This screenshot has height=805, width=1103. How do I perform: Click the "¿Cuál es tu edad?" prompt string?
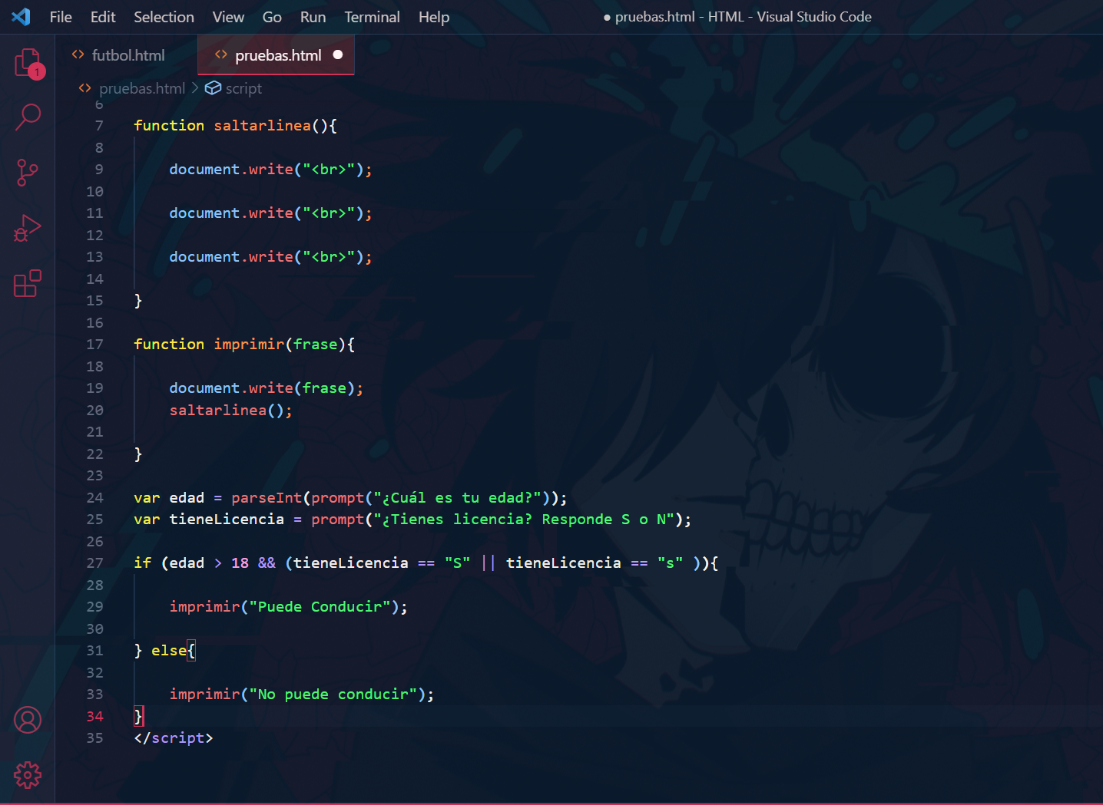pyautogui.click(x=457, y=497)
